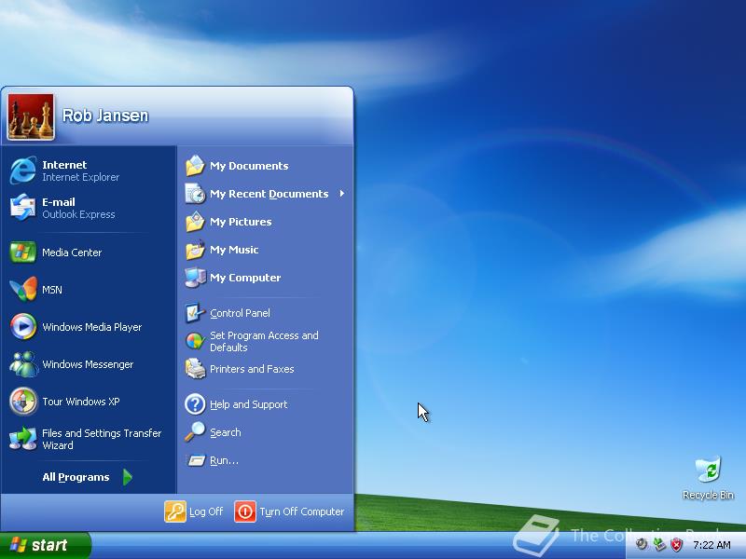The height and width of the screenshot is (559, 746).
Task: Click Printers and Faxes text
Action: click(252, 369)
